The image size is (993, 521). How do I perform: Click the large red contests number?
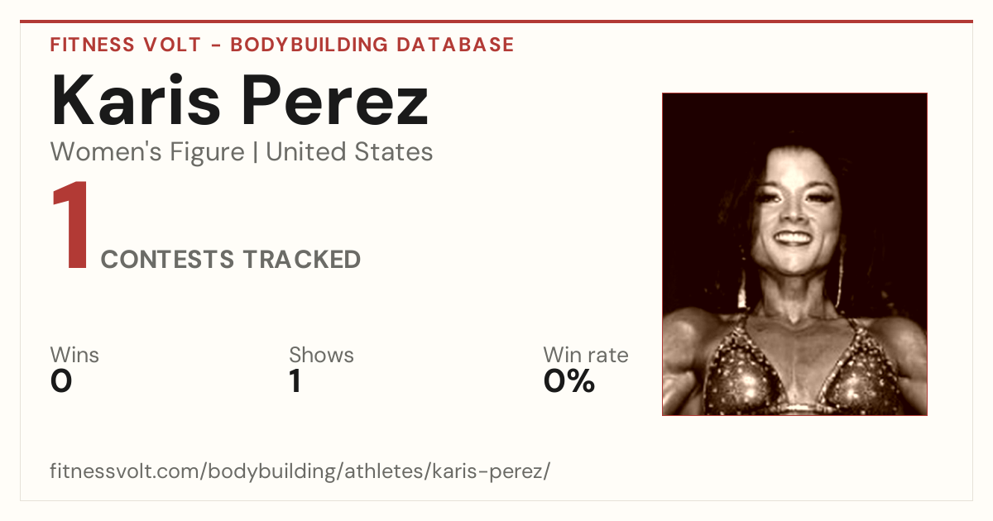(x=71, y=227)
